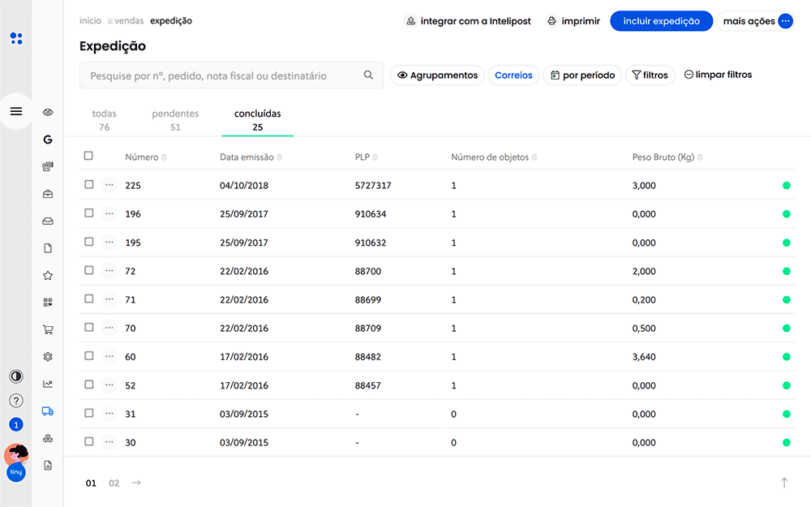
Task: Click the gear settings icon in sidebar
Action: click(48, 357)
